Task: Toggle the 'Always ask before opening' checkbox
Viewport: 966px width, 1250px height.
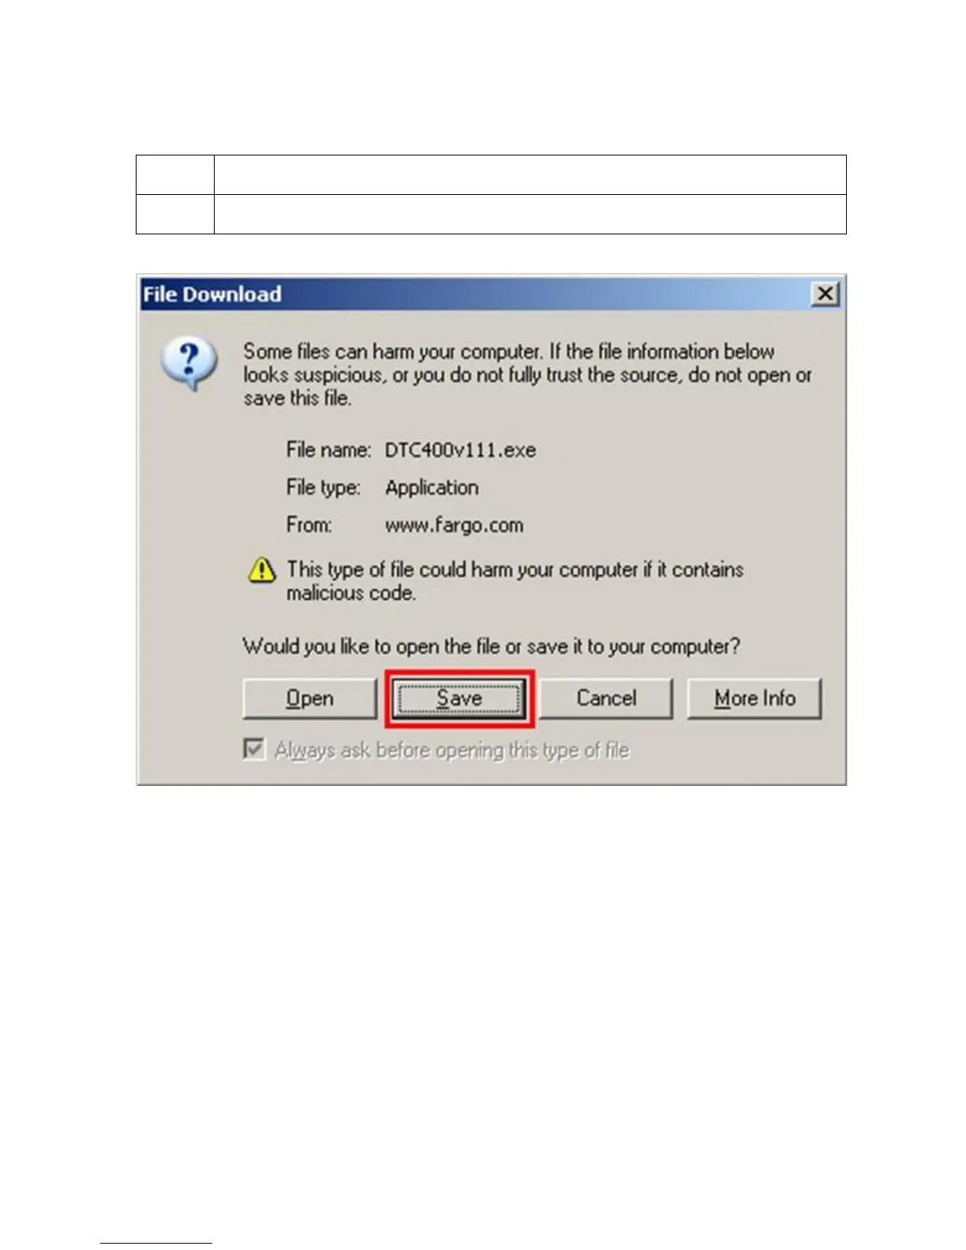Action: tap(254, 749)
